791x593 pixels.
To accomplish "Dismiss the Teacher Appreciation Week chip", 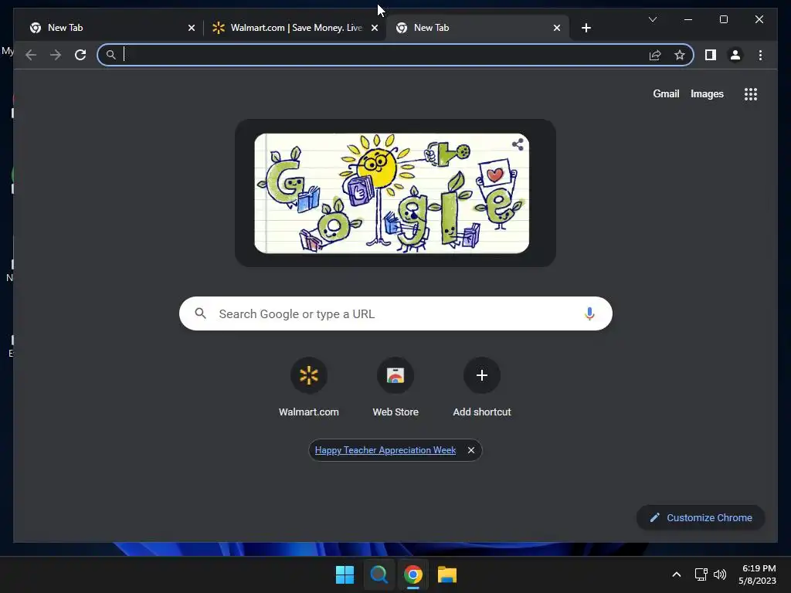I will tap(470, 450).
